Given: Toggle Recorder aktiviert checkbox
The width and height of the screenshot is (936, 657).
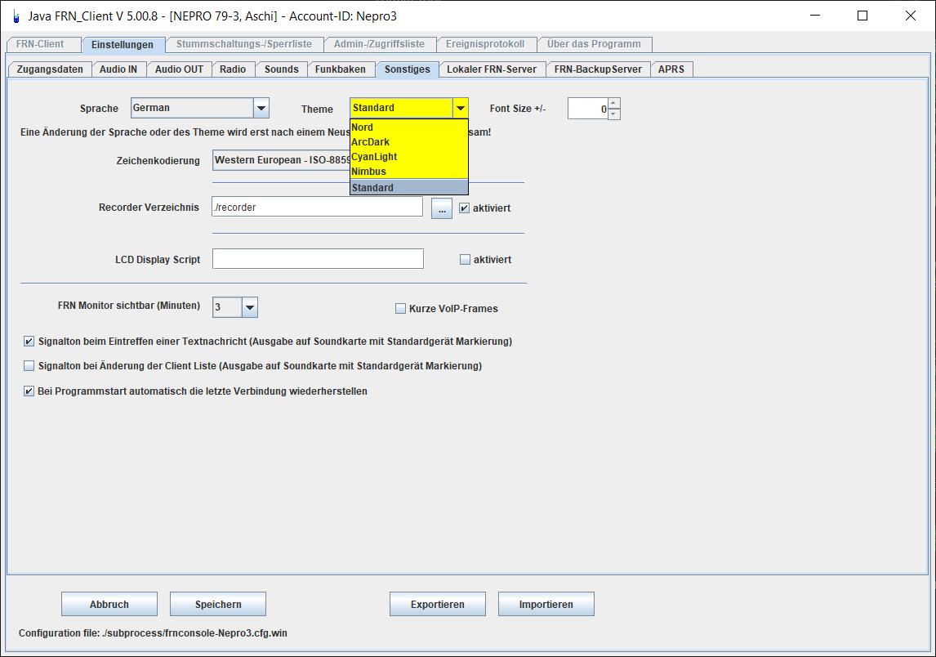Looking at the screenshot, I should 465,208.
